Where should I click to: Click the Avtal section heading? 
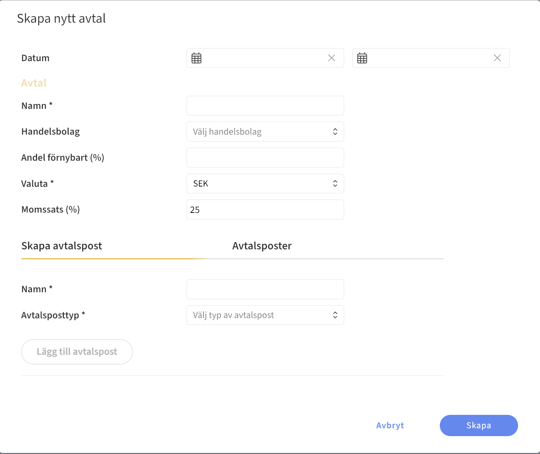coord(34,83)
